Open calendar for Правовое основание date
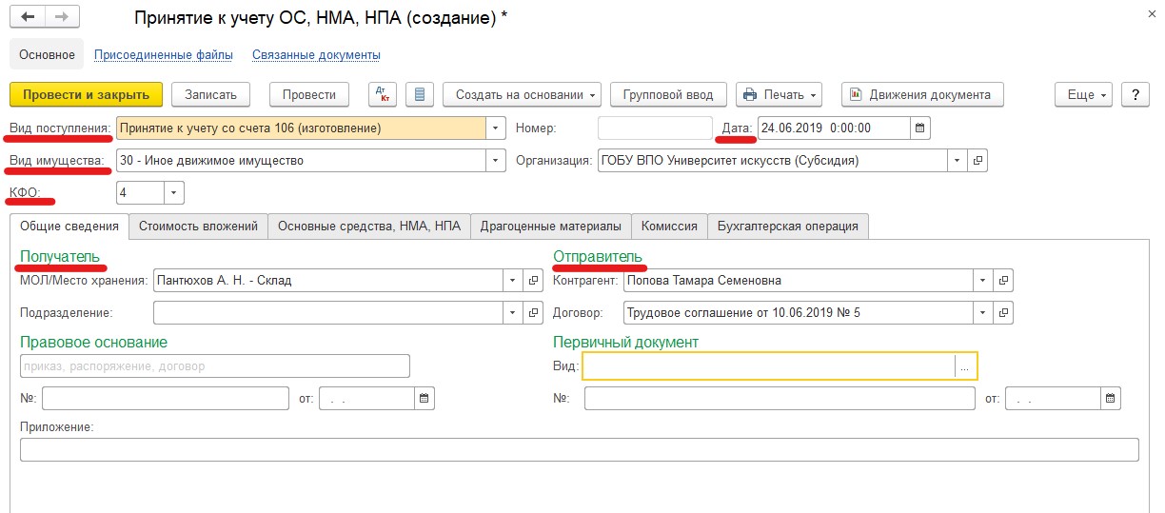 (x=425, y=399)
